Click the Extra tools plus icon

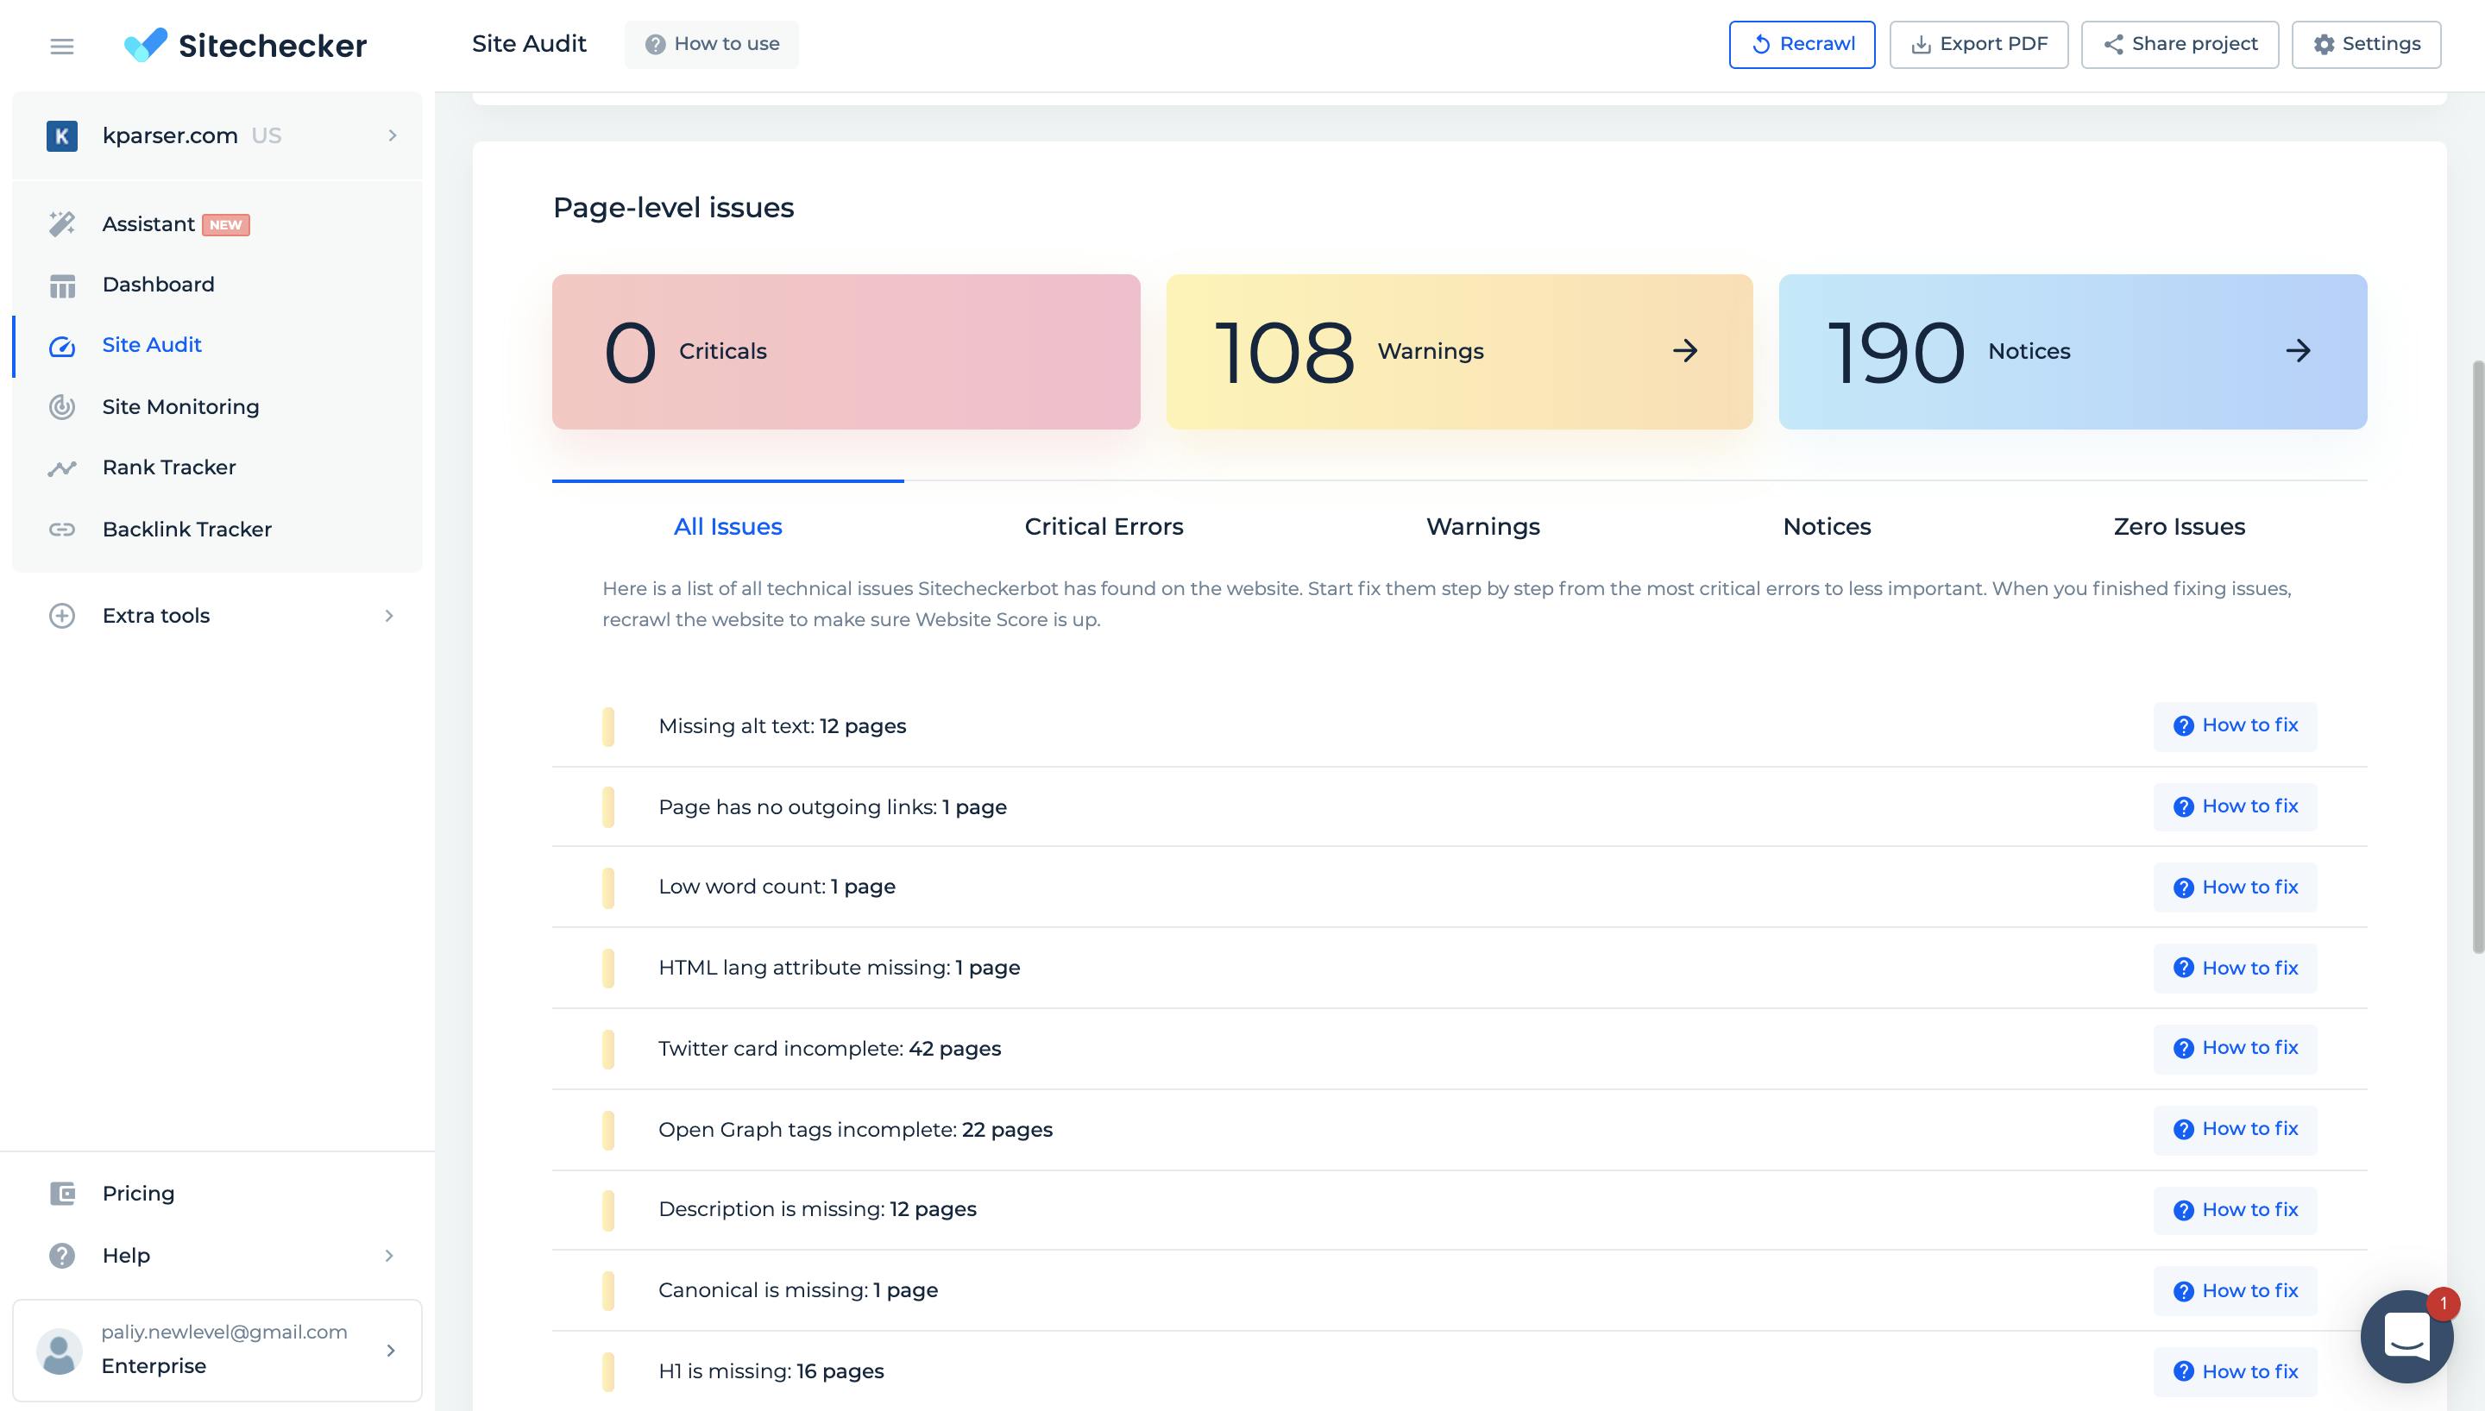click(x=61, y=616)
